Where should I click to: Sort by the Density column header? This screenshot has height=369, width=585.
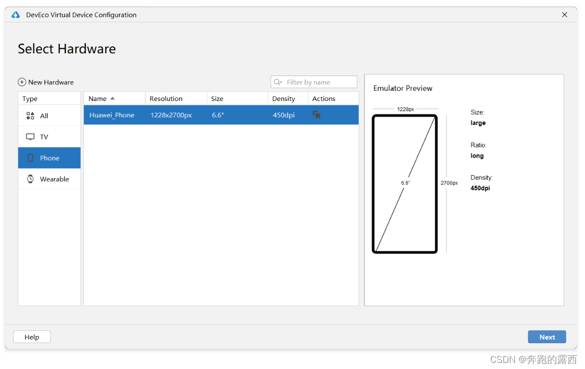[x=288, y=98]
